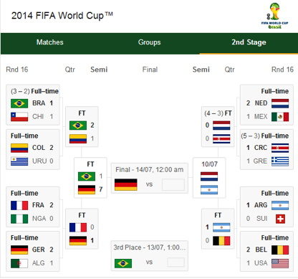Click the USA flag icon
The width and height of the screenshot is (298, 279).
280,263
